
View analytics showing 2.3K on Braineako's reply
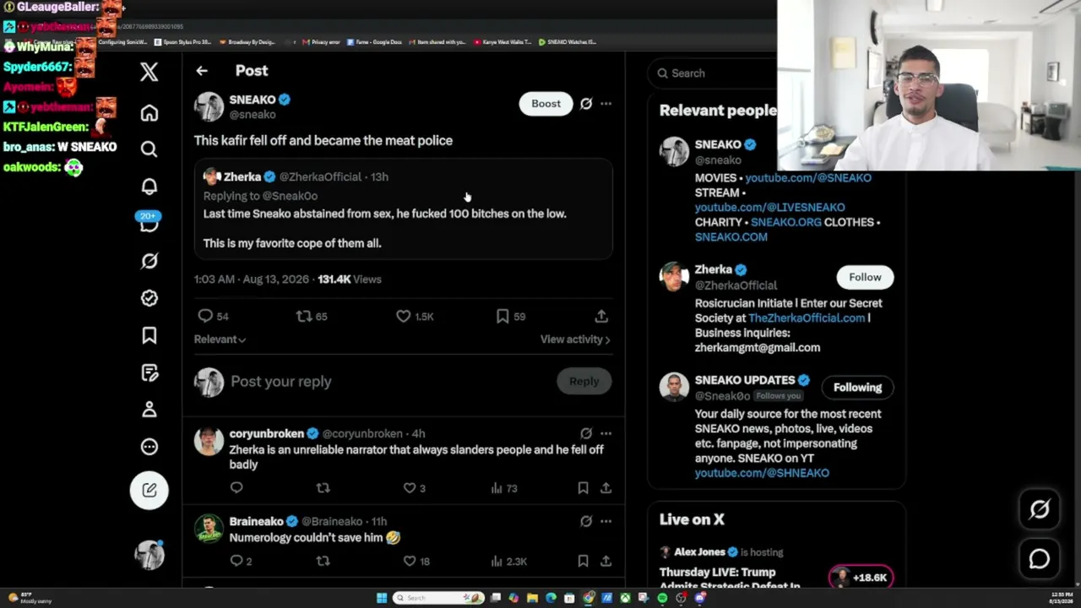(508, 561)
